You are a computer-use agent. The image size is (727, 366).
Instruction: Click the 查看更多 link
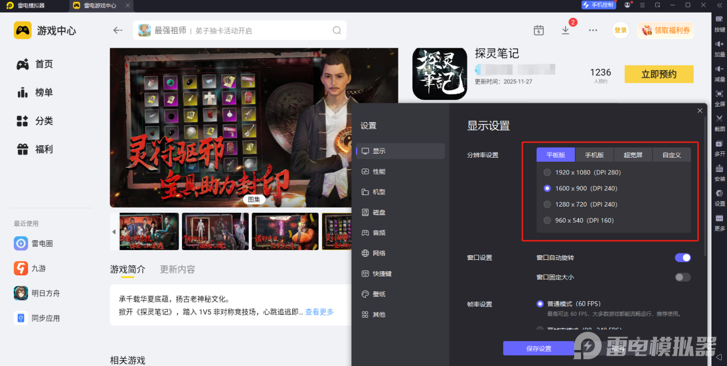pyautogui.click(x=319, y=312)
